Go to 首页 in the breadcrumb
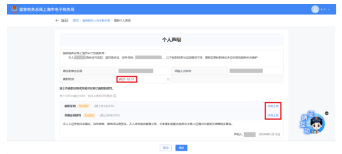 point(76,20)
